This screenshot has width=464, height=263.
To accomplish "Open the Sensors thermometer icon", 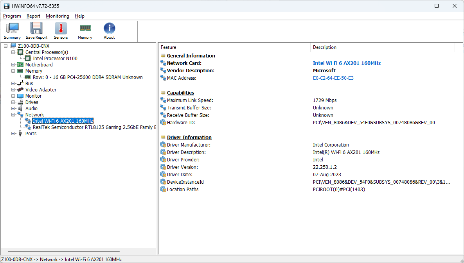I will pos(61,29).
